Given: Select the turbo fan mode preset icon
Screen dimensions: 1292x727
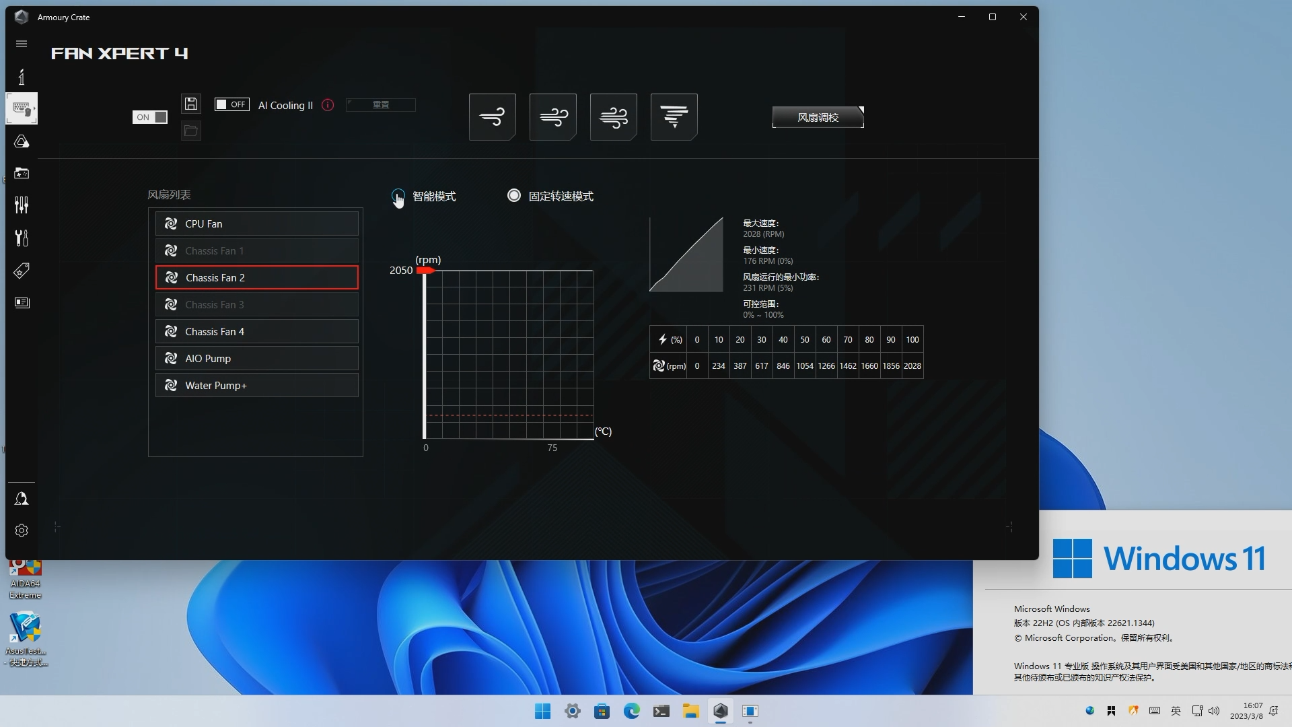Looking at the screenshot, I should click(613, 117).
